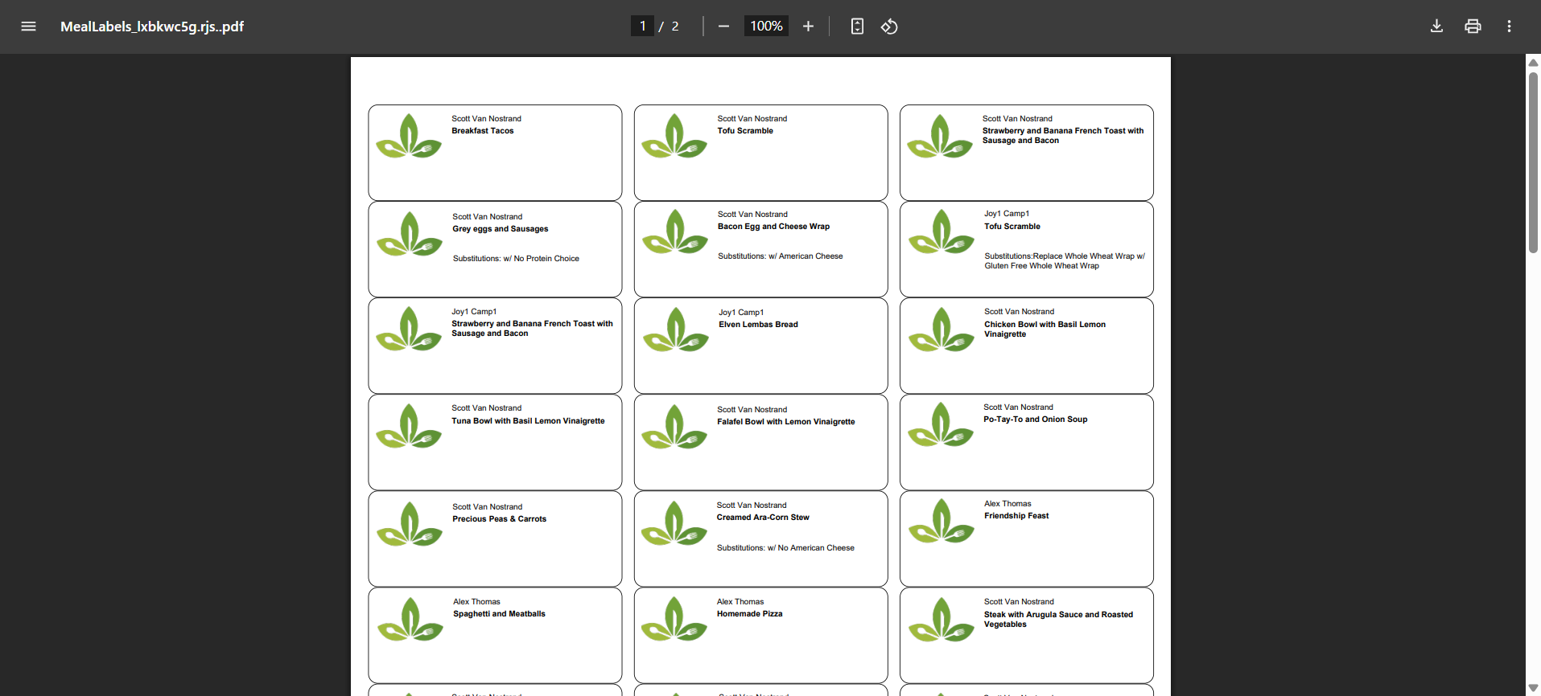Click the leaf logo on Homemade Pizza label
Screen dimensions: 1541x696
click(x=674, y=619)
